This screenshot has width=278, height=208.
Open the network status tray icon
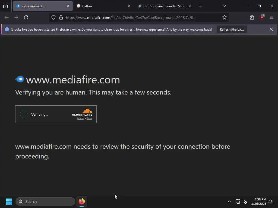tap(238, 201)
